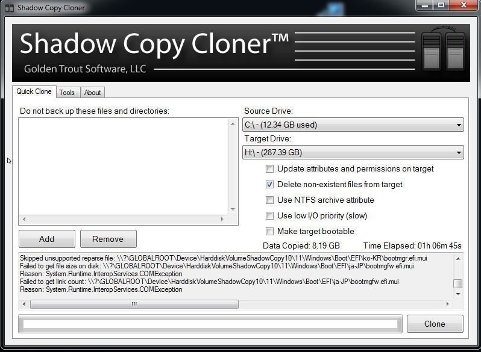Open the Target Drive dropdown
This screenshot has height=352, width=481.
point(353,152)
